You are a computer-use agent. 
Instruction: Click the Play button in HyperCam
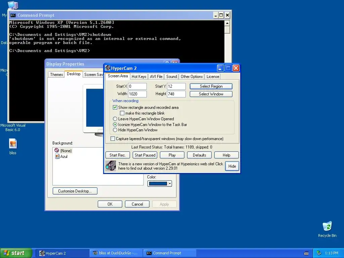coord(172,155)
